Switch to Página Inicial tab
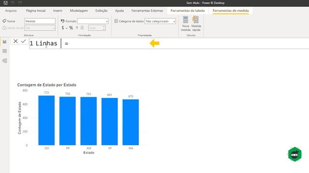Image resolution: width=309 pixels, height=173 pixels. tap(36, 11)
